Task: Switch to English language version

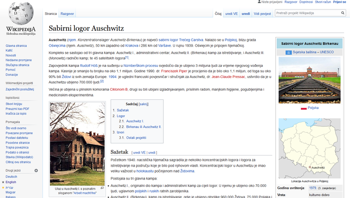Action: 11,182
